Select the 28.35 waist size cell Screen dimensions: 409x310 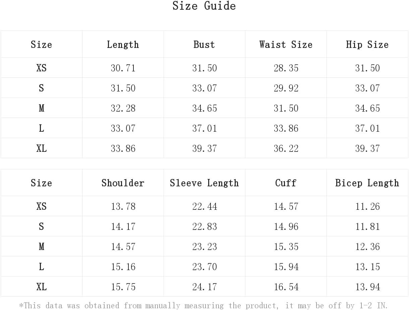pos(286,68)
